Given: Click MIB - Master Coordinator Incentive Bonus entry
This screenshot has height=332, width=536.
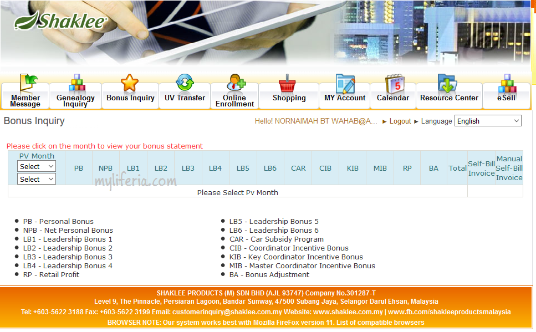Looking at the screenshot, I should [302, 266].
